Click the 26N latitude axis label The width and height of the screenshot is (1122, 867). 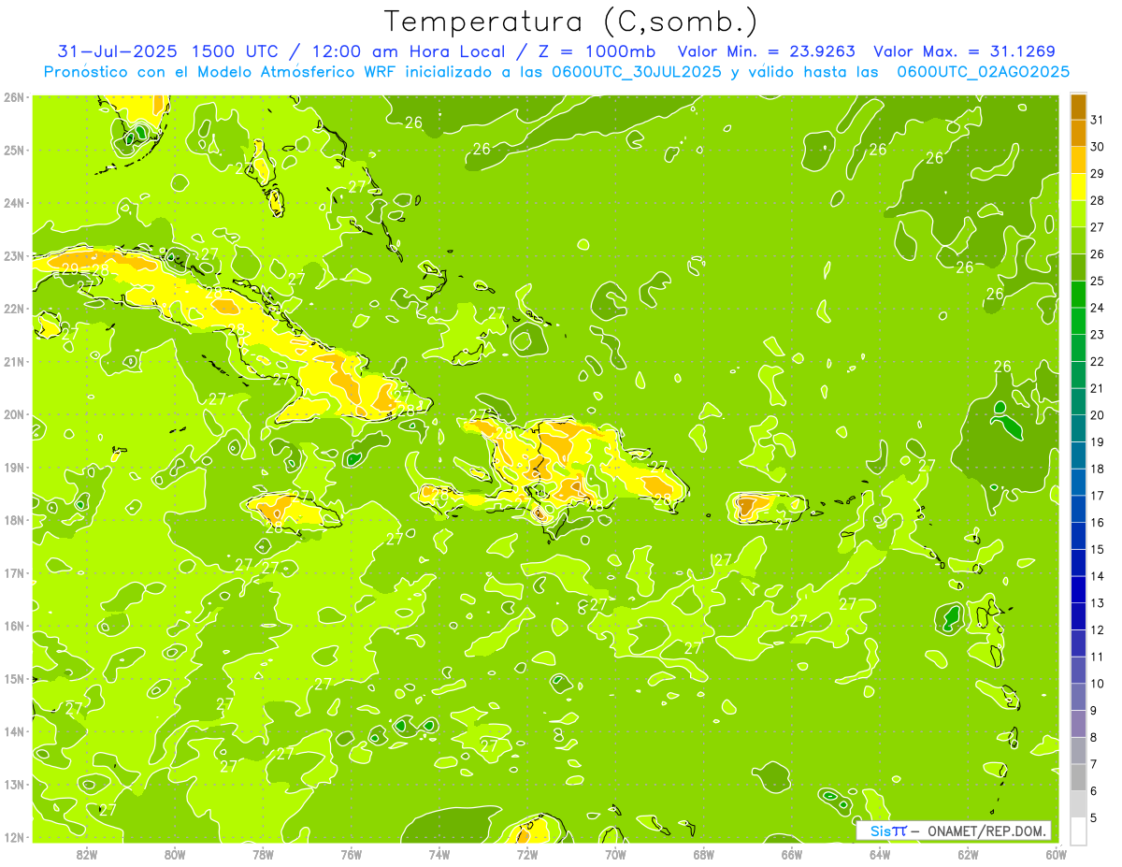tap(13, 97)
